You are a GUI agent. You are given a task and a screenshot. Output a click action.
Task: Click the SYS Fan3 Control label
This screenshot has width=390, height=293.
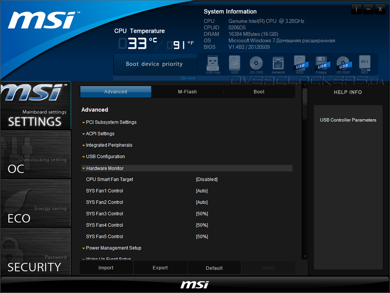(104, 214)
